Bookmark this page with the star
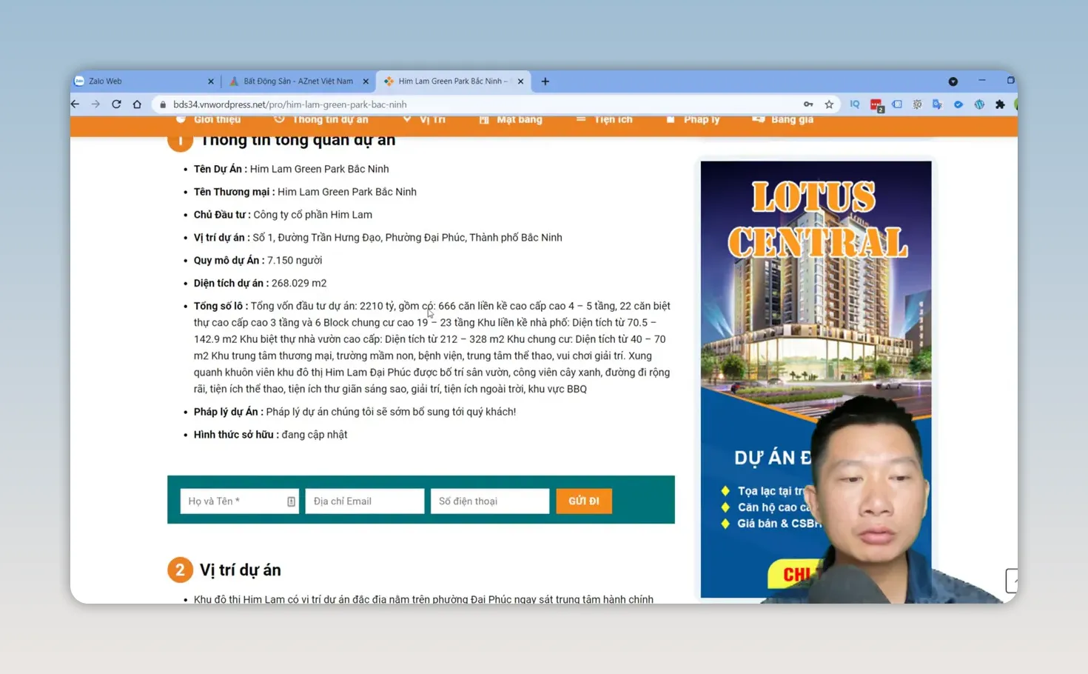The width and height of the screenshot is (1088, 674). pos(829,104)
